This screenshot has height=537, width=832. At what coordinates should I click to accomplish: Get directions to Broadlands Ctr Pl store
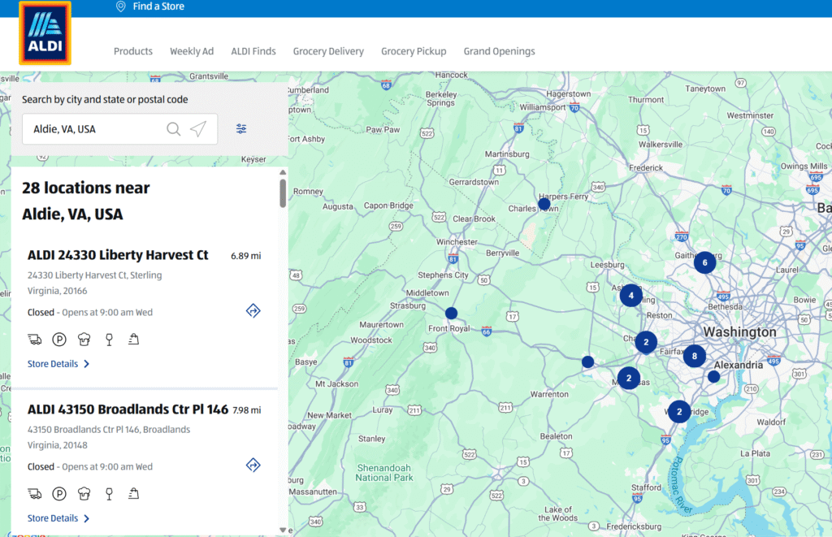pos(253,465)
